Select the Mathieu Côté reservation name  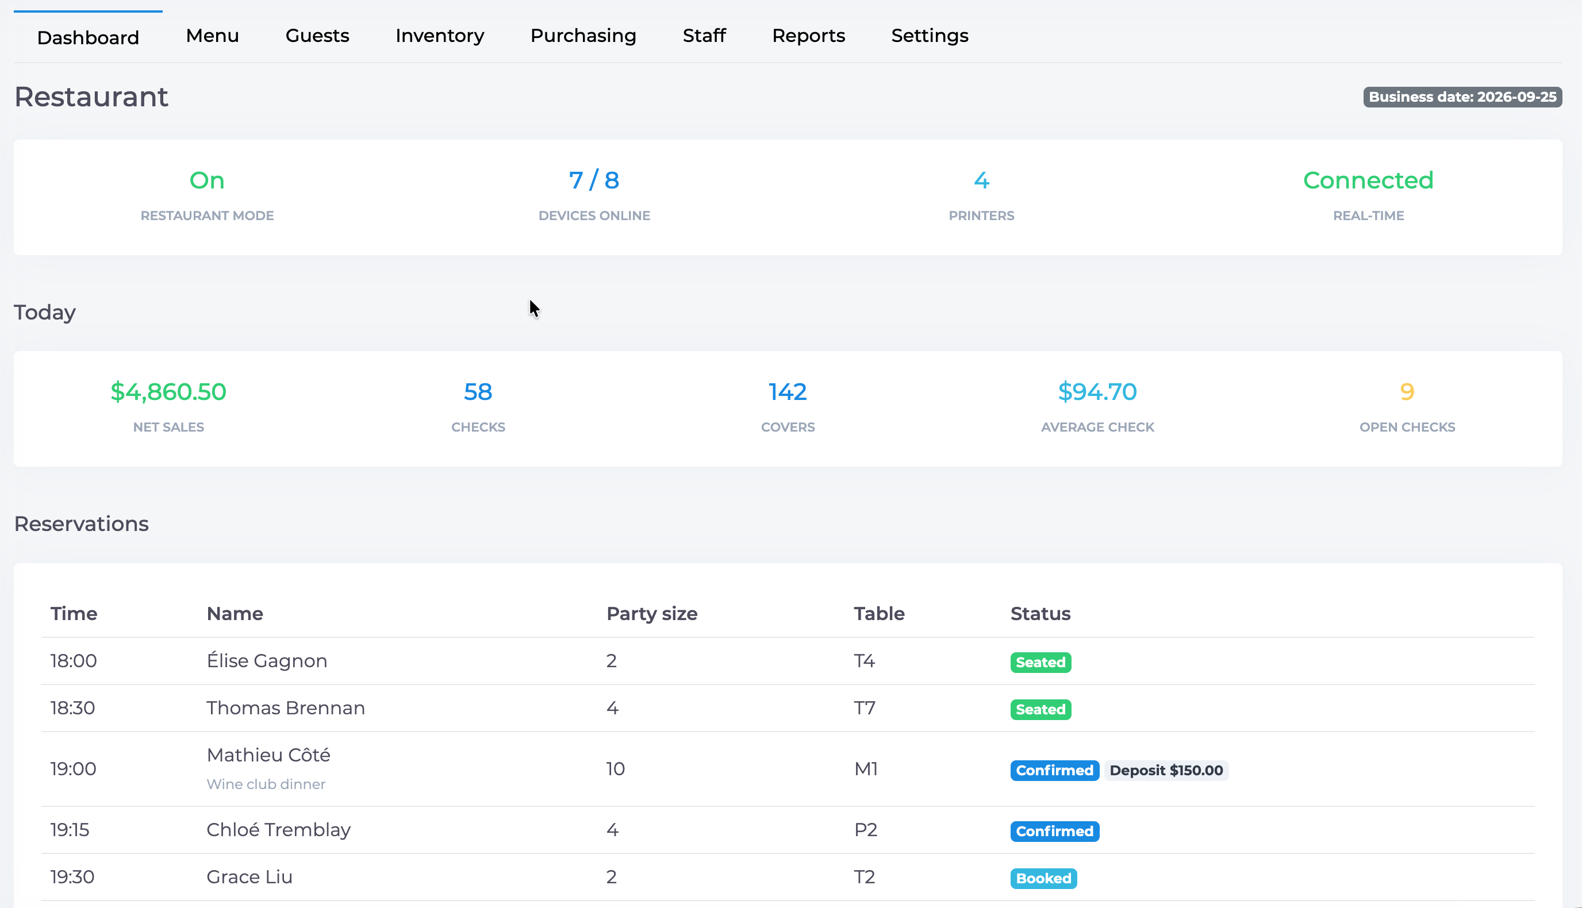[268, 755]
